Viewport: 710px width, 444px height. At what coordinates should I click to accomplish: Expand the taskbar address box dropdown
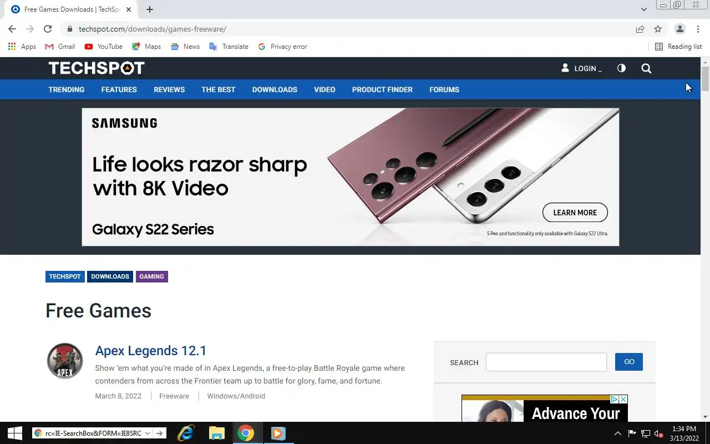(x=148, y=433)
